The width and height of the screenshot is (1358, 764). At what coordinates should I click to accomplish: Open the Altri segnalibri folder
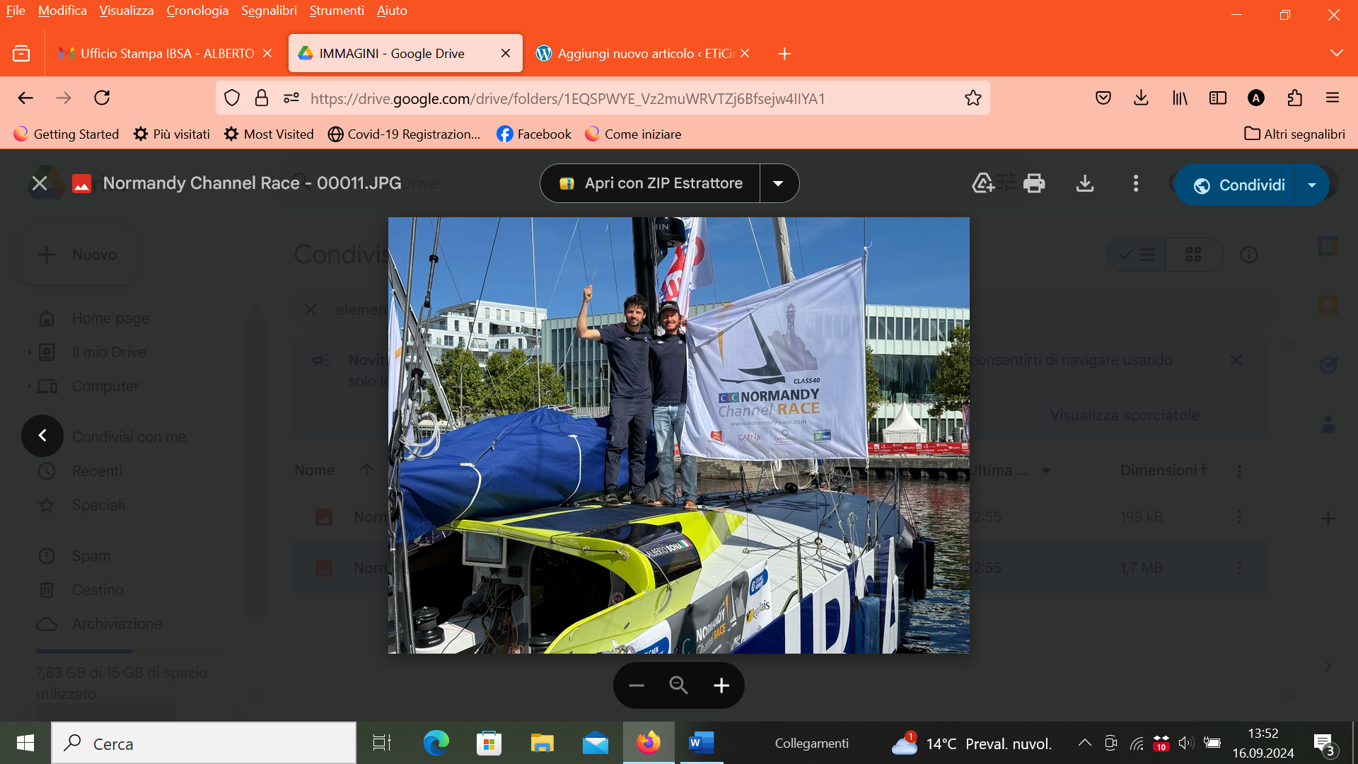point(1294,134)
